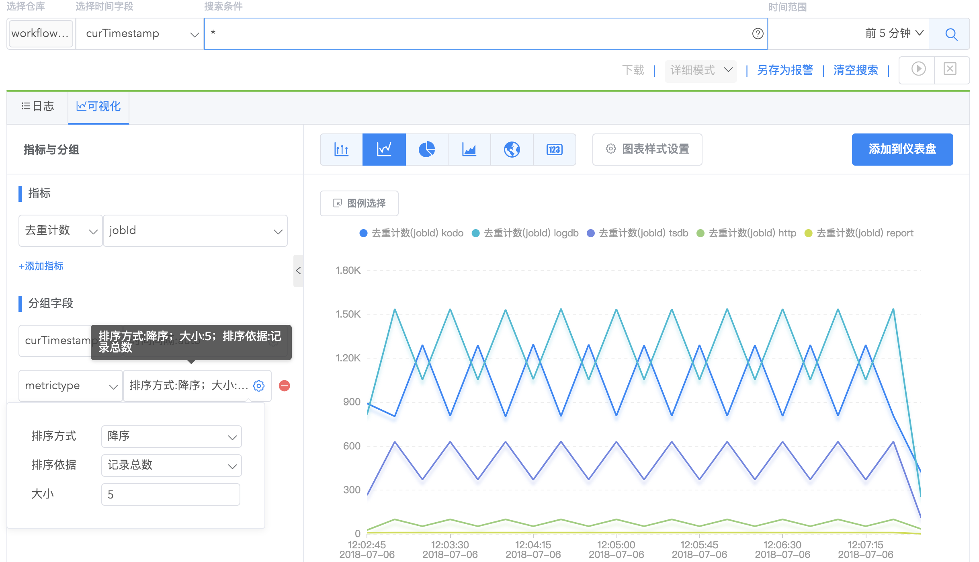Select the bar chart type icon

[342, 150]
